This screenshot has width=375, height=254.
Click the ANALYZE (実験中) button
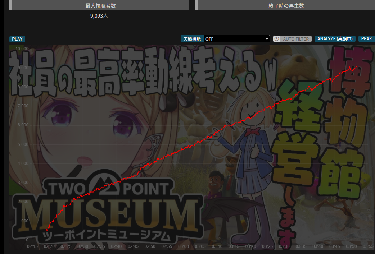click(x=335, y=39)
